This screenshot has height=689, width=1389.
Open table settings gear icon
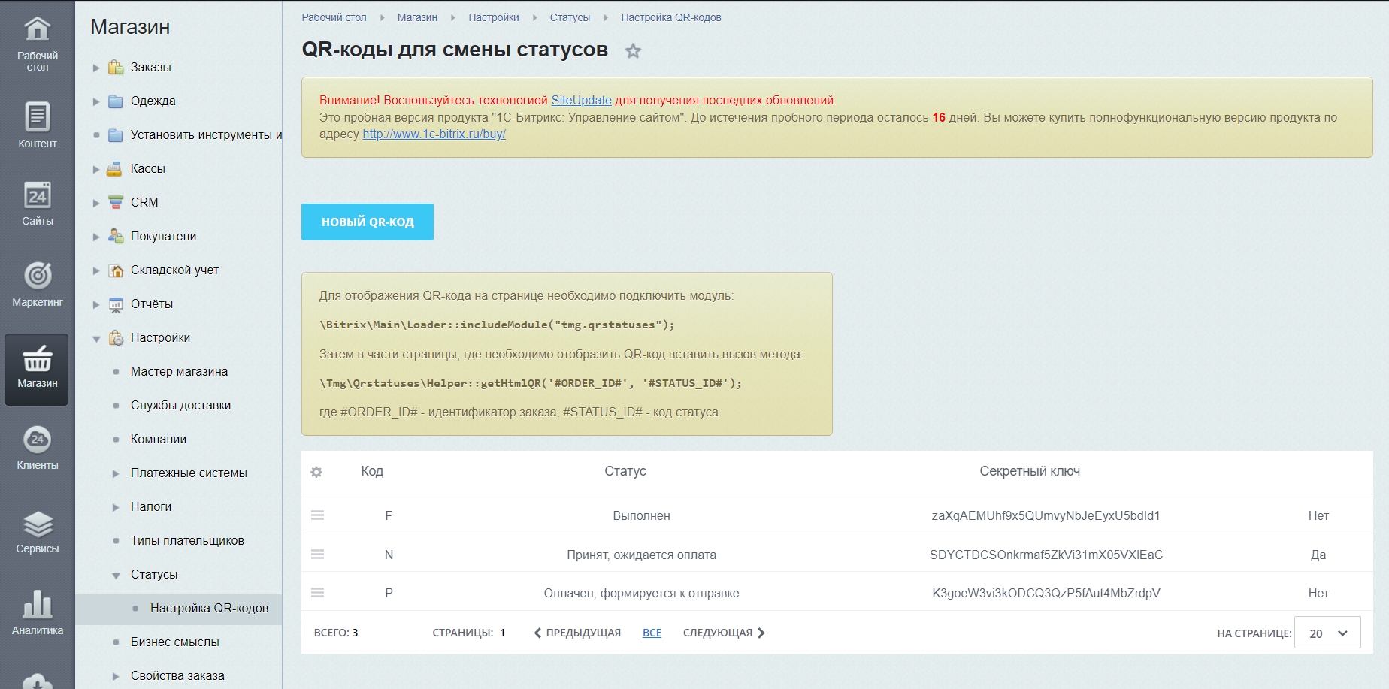(316, 472)
